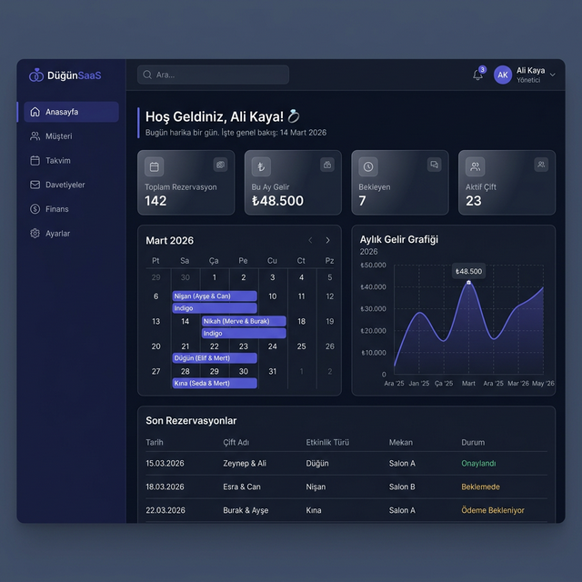
Task: Select day 10 in the calendar
Action: (x=273, y=296)
